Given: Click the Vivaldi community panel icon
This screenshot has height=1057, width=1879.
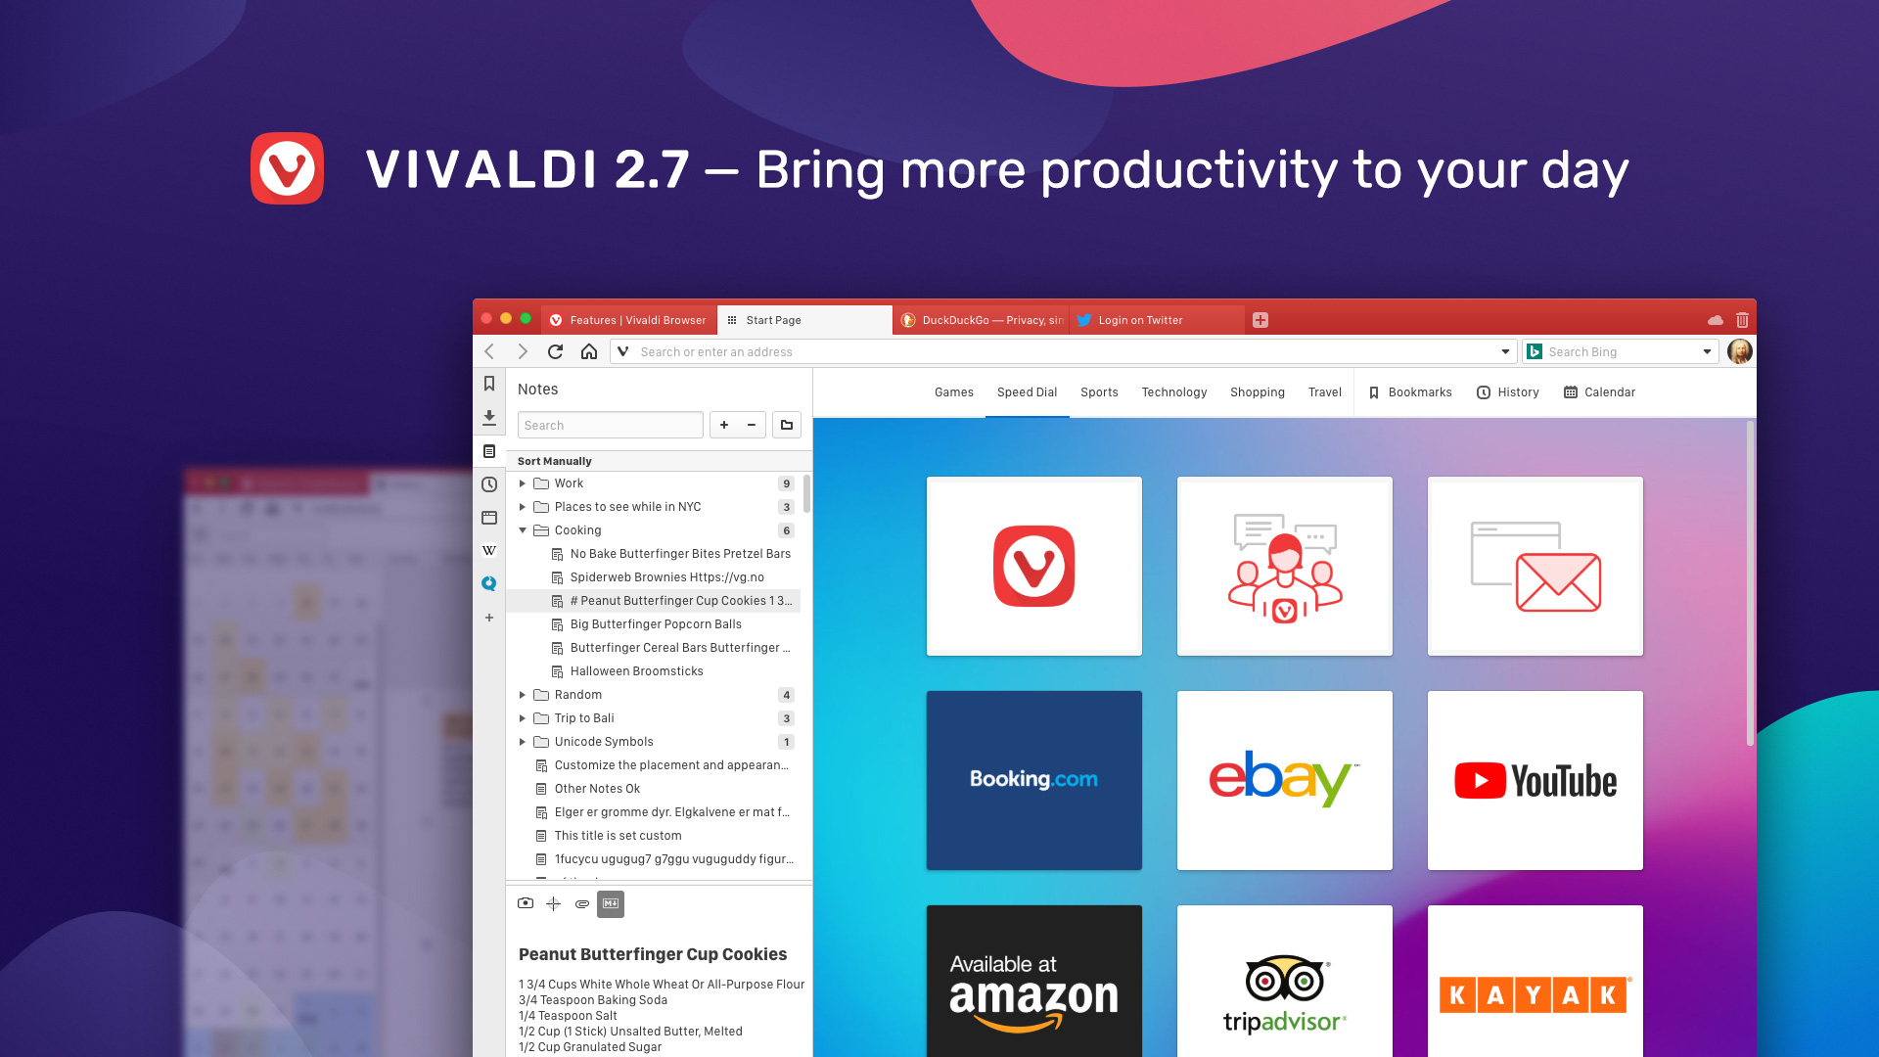Looking at the screenshot, I should tap(489, 582).
